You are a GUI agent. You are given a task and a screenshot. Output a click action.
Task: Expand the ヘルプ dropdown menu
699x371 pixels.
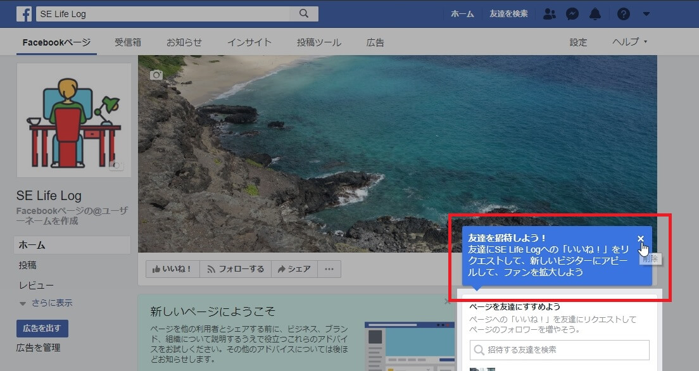tap(630, 42)
